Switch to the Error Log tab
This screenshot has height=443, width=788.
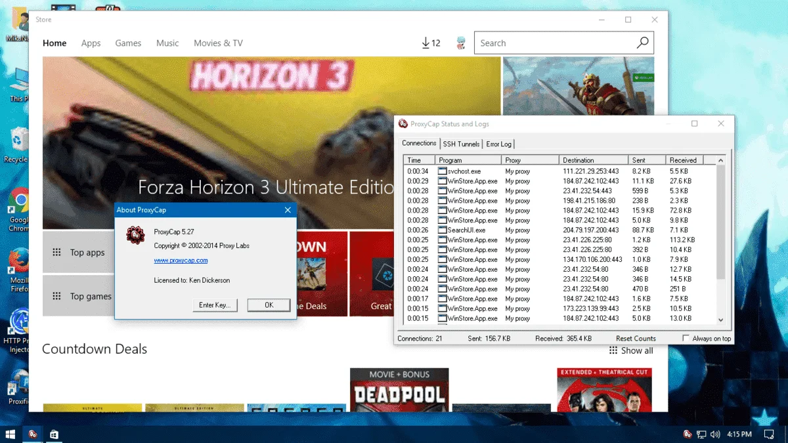[x=498, y=144]
